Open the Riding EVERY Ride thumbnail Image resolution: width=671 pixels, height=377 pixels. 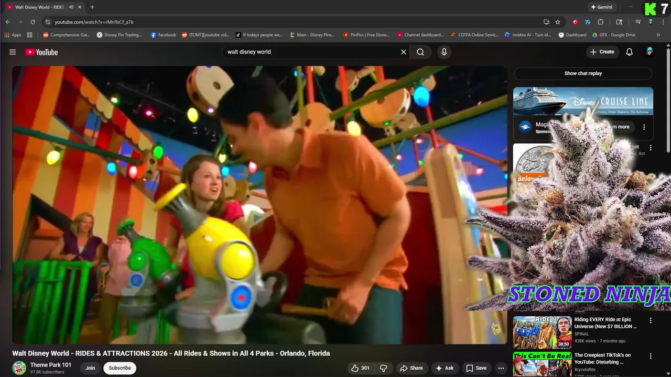coord(542,332)
